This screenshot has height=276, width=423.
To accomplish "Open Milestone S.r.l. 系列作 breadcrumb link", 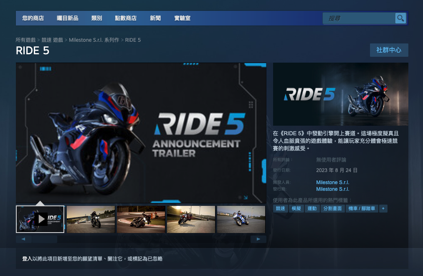I will 94,40.
